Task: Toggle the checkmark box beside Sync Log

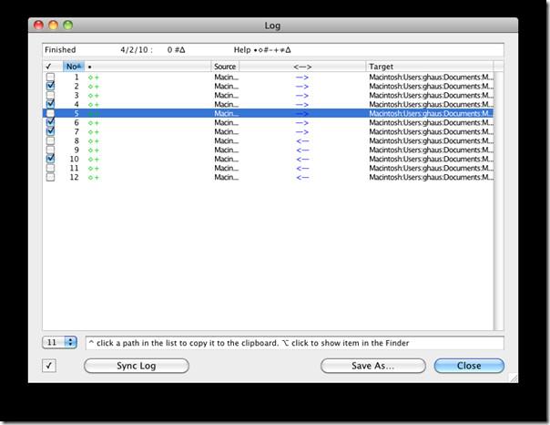Action: pyautogui.click(x=50, y=366)
